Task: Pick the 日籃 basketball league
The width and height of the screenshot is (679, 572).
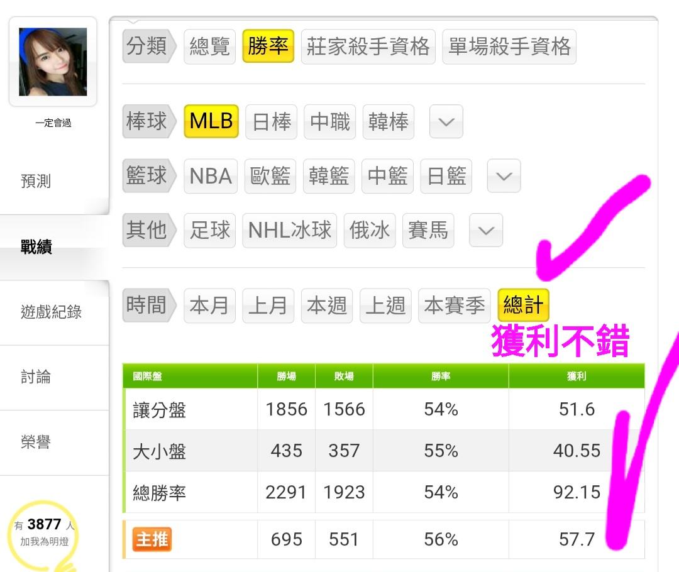Action: tap(446, 176)
